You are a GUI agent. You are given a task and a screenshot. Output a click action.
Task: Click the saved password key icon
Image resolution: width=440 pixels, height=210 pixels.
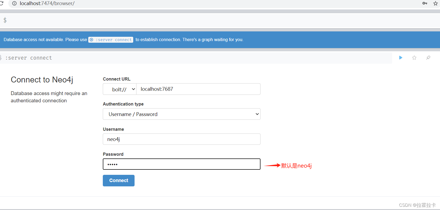pyautogui.click(x=425, y=3)
